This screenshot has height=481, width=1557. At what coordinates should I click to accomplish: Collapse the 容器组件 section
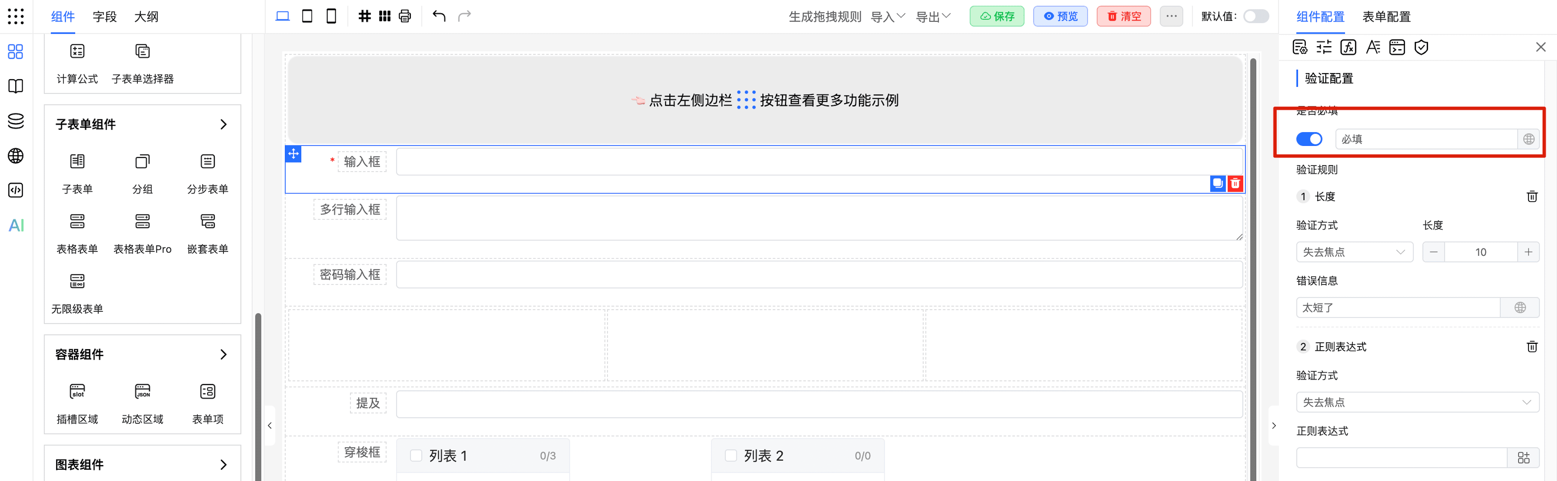[x=223, y=354]
